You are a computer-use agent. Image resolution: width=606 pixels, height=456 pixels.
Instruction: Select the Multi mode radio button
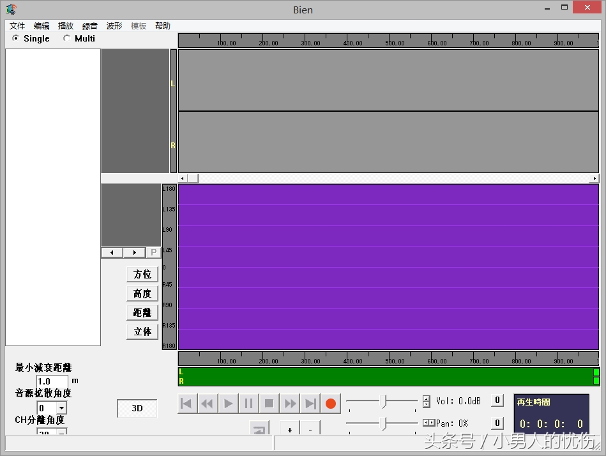(x=67, y=38)
